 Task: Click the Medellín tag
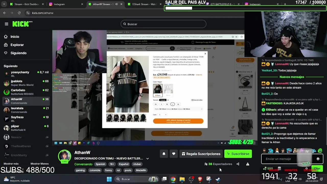pos(141,170)
